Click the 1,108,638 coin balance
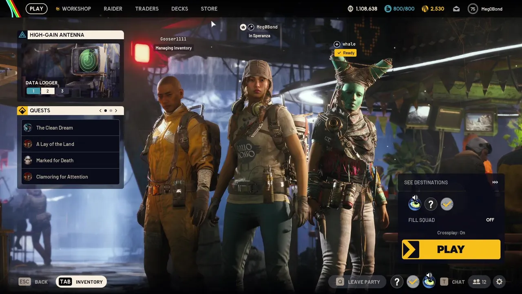 367,9
